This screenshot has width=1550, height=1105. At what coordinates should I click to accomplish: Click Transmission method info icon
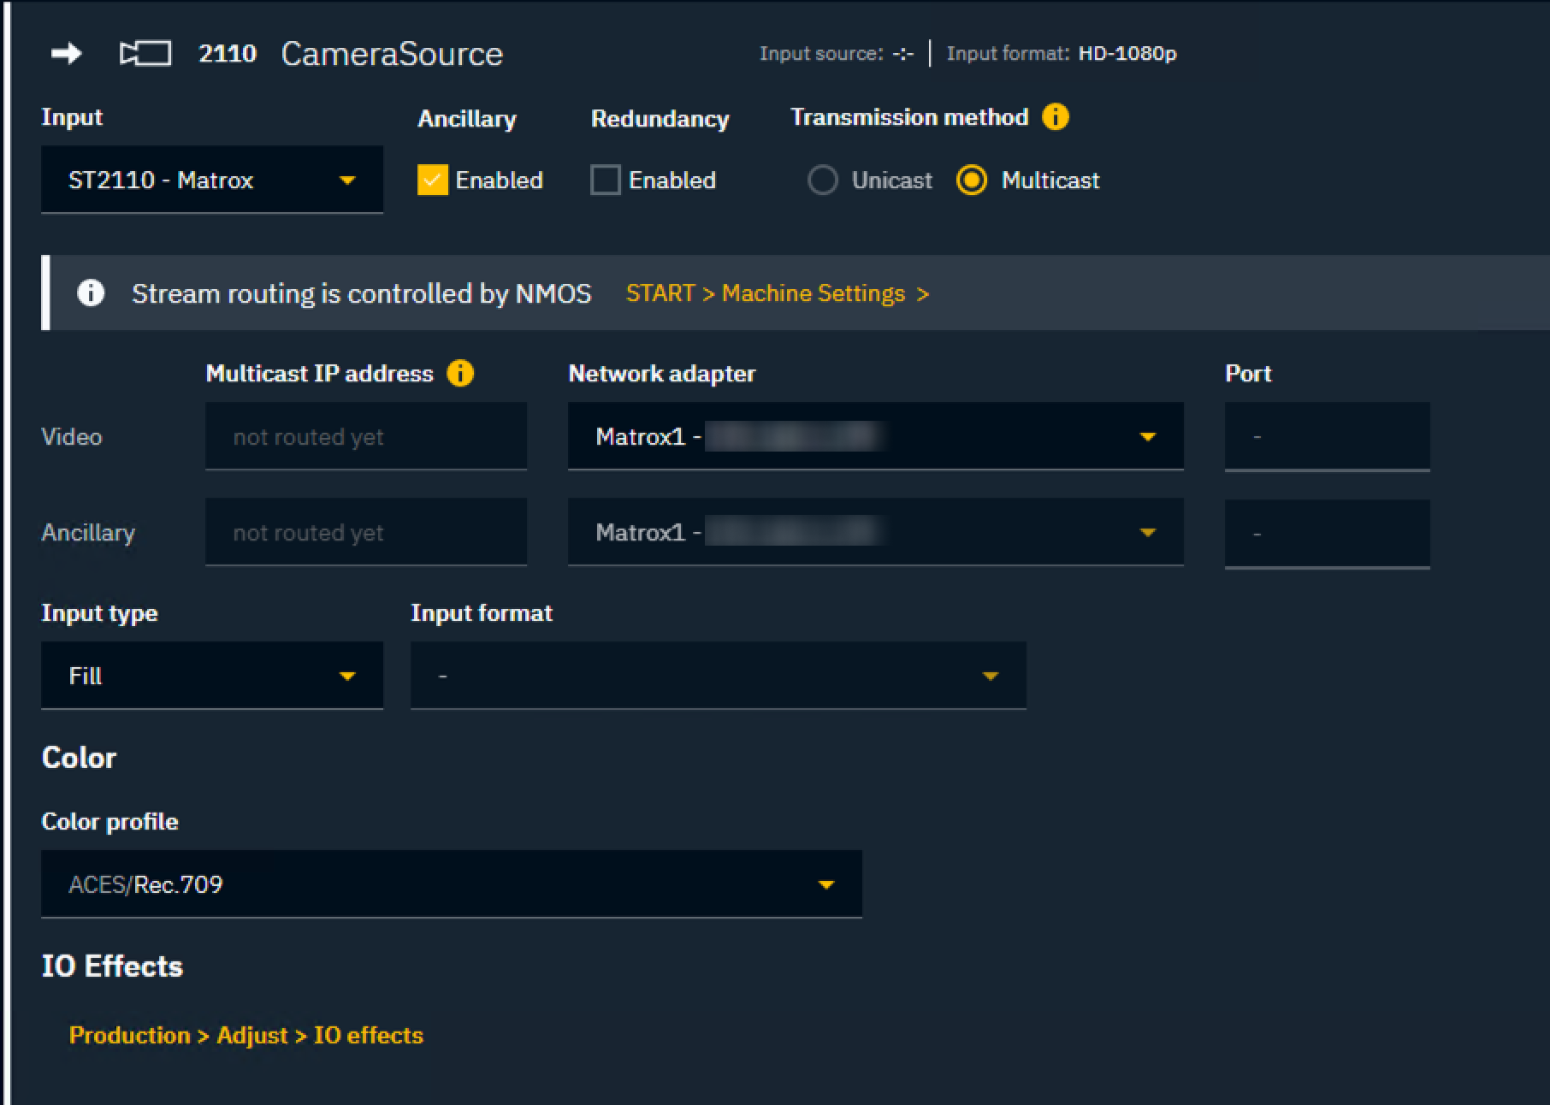pyautogui.click(x=1055, y=117)
